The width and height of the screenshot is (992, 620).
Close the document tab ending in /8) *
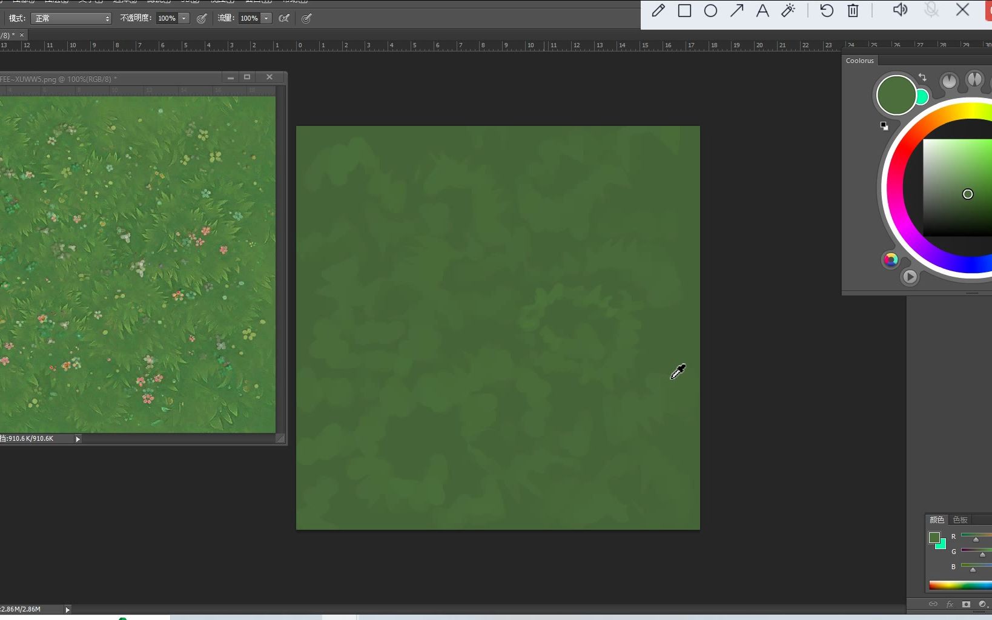[22, 35]
